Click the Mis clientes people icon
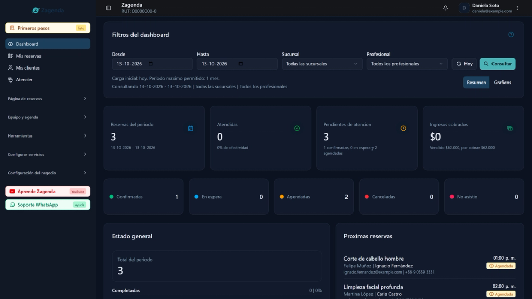Image resolution: width=532 pixels, height=299 pixels. tap(10, 68)
